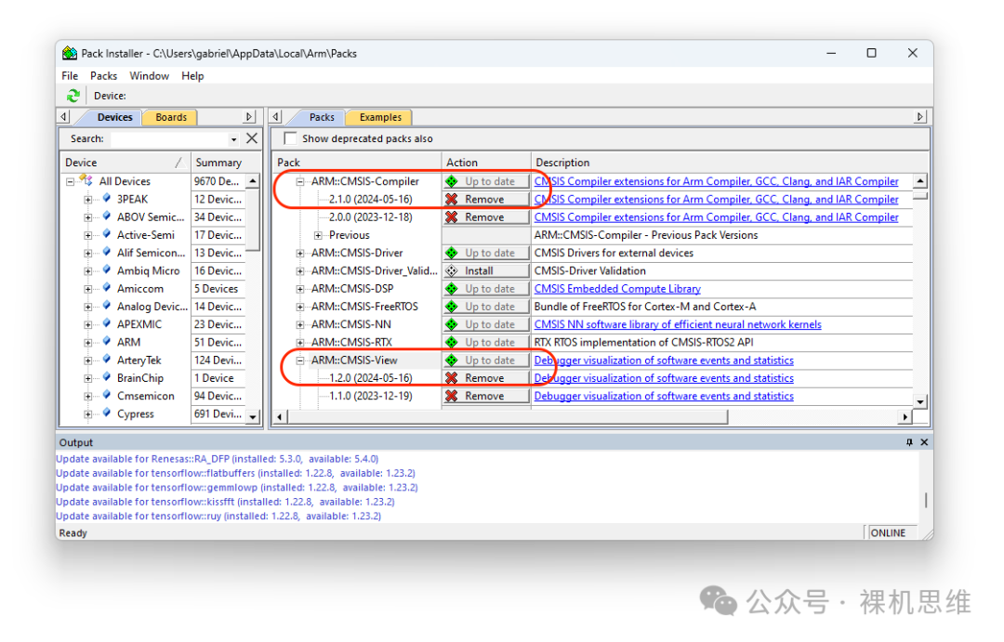Click the green refresh packs icon in toolbar
The height and width of the screenshot is (642, 1004).
pyautogui.click(x=73, y=96)
